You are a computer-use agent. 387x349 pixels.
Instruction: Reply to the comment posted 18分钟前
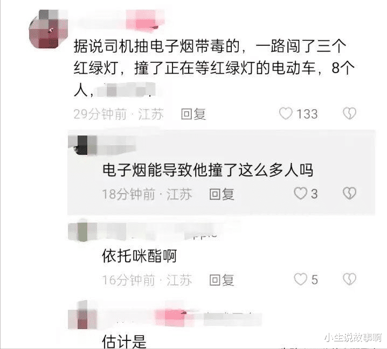click(x=222, y=194)
